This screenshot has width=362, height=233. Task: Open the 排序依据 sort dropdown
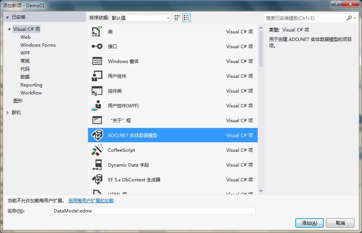point(140,18)
